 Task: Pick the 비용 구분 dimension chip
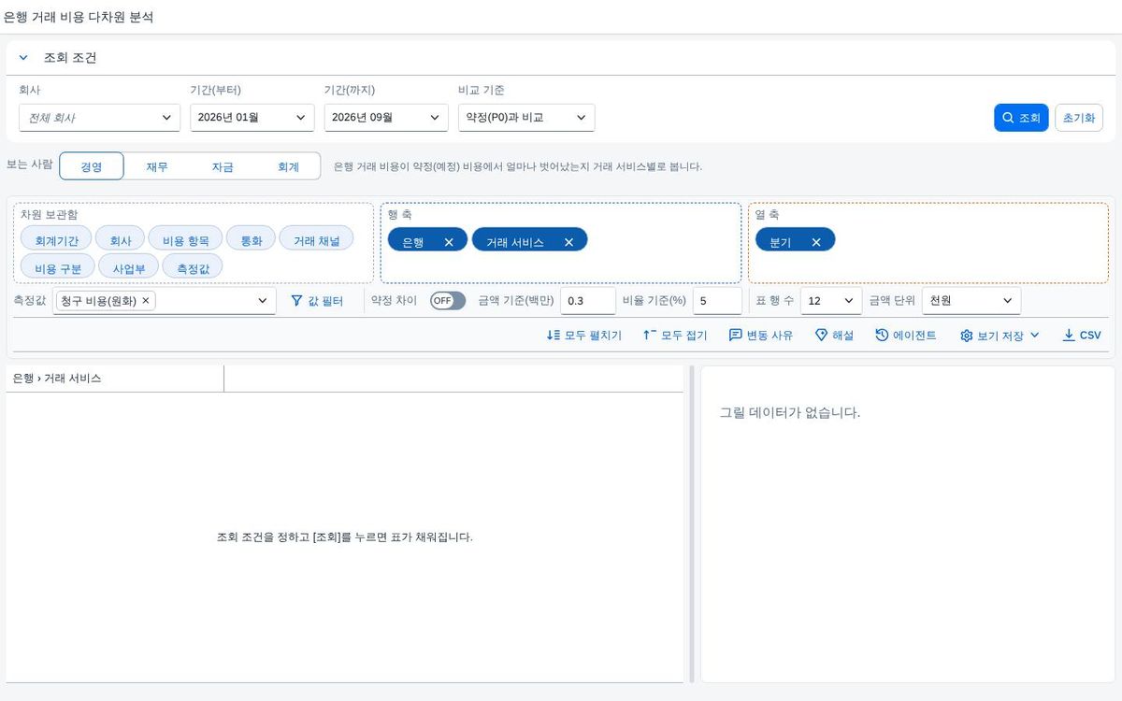[x=58, y=268]
